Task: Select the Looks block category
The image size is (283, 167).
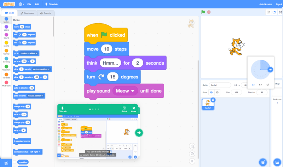Action: point(6,28)
